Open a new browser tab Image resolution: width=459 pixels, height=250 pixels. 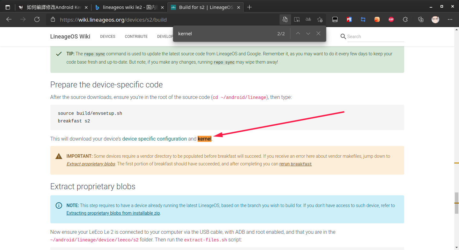click(249, 7)
